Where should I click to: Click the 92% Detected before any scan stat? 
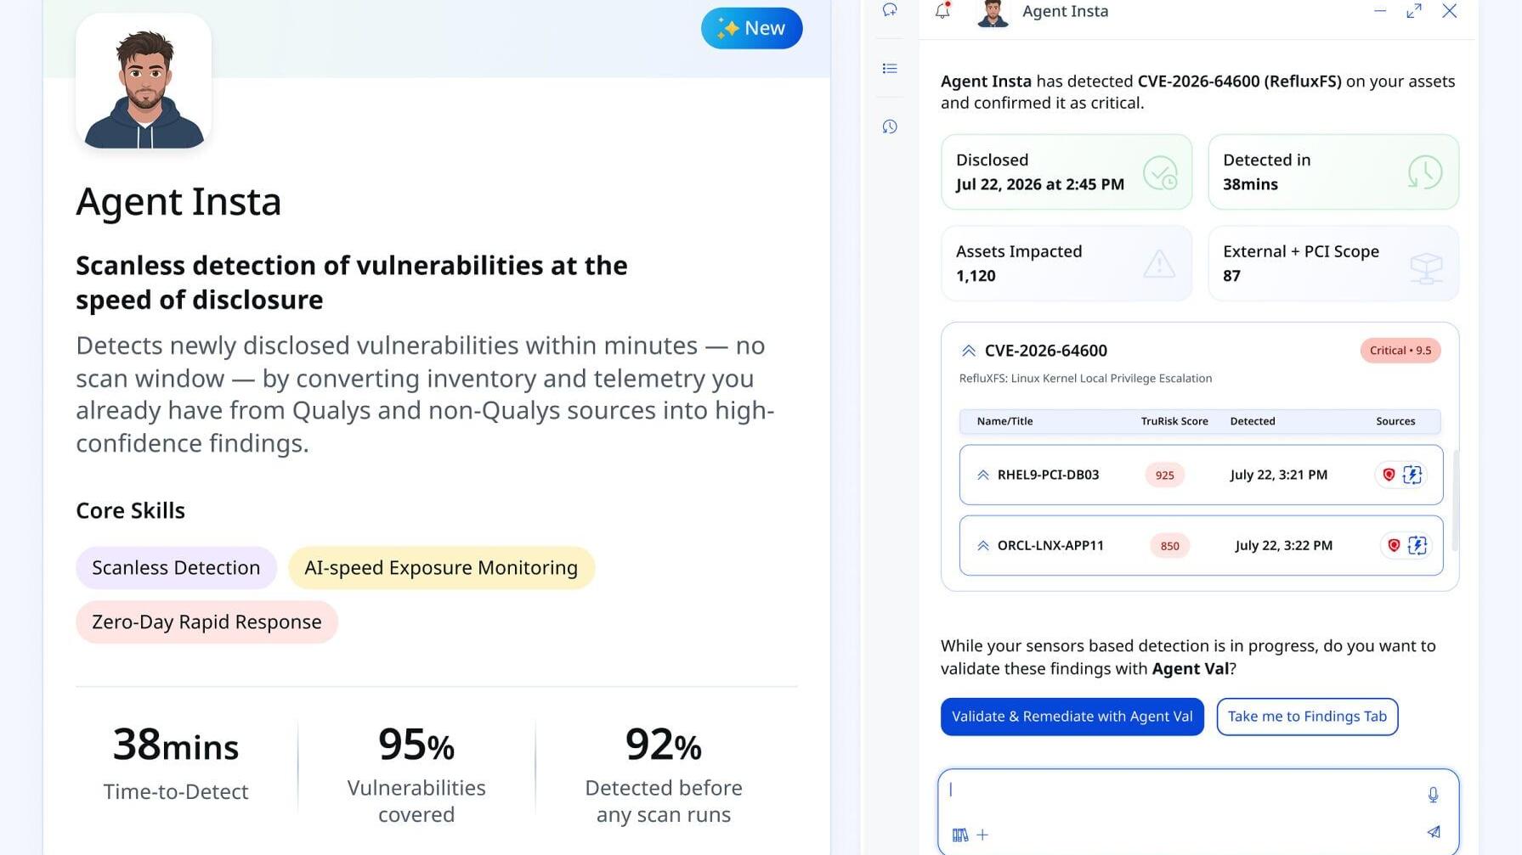664,774
